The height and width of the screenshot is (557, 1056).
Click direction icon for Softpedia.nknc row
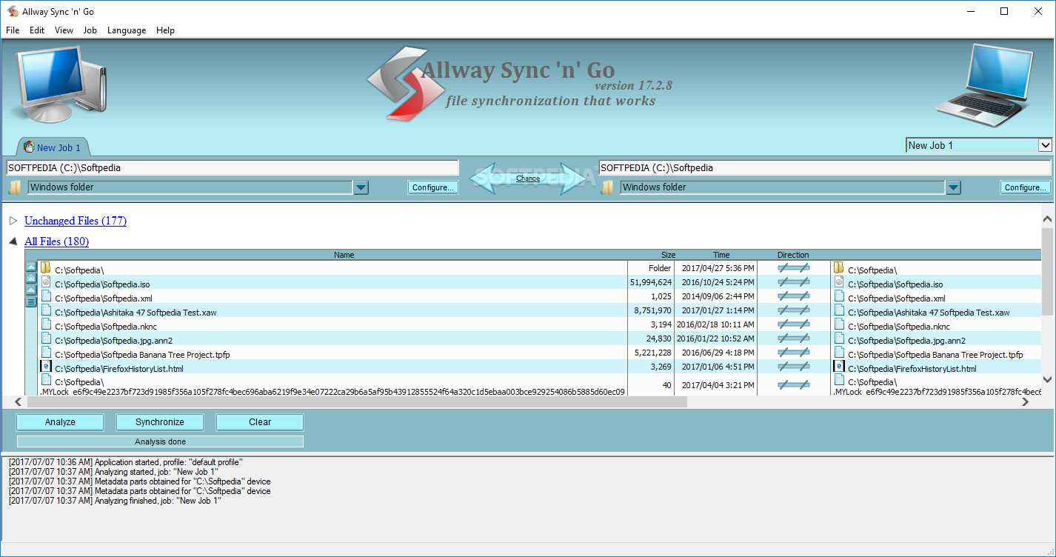793,324
